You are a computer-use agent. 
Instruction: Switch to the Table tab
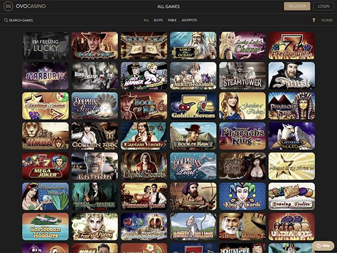(172, 20)
